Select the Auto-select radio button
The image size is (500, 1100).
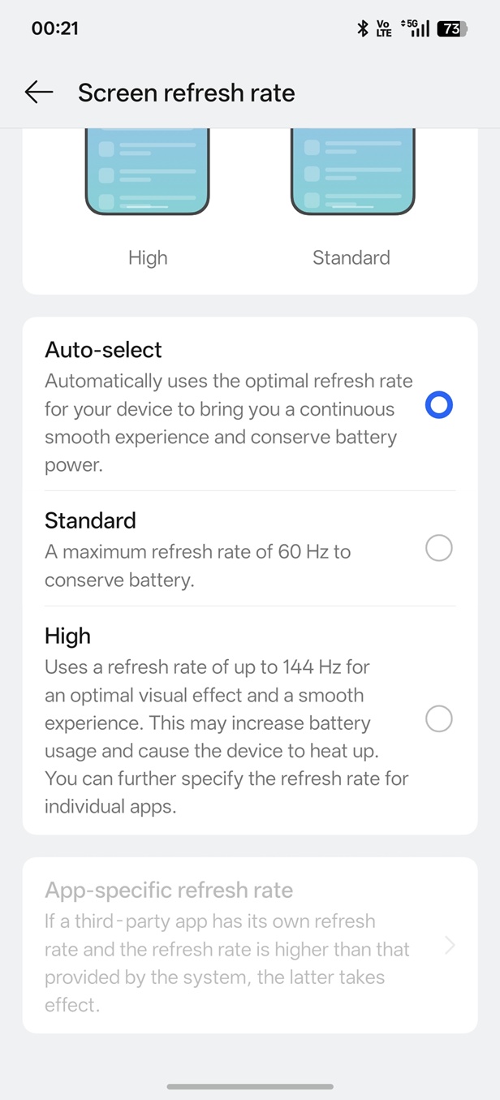[438, 405]
